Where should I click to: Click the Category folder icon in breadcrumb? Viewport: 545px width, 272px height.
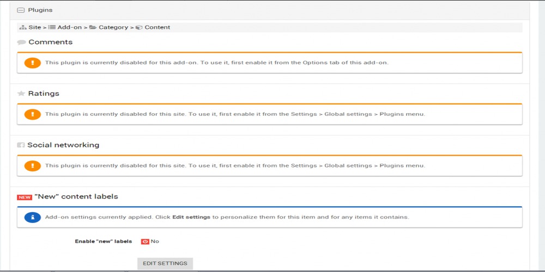tap(93, 27)
